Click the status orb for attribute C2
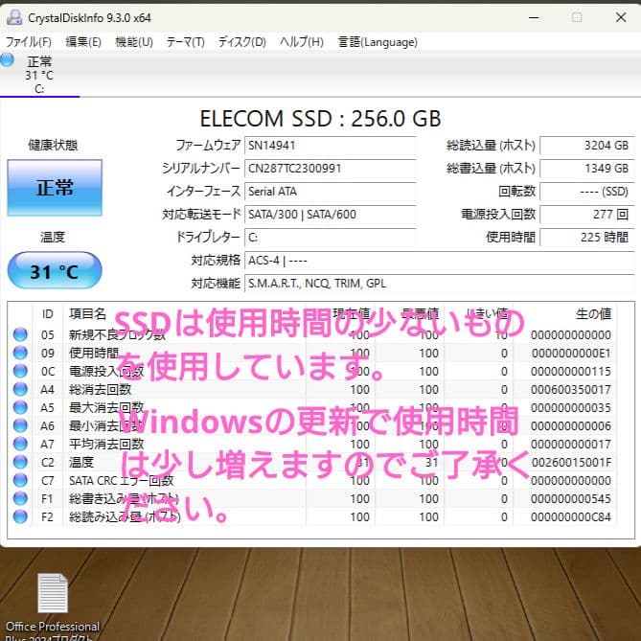Image resolution: width=641 pixels, height=641 pixels. [x=20, y=462]
